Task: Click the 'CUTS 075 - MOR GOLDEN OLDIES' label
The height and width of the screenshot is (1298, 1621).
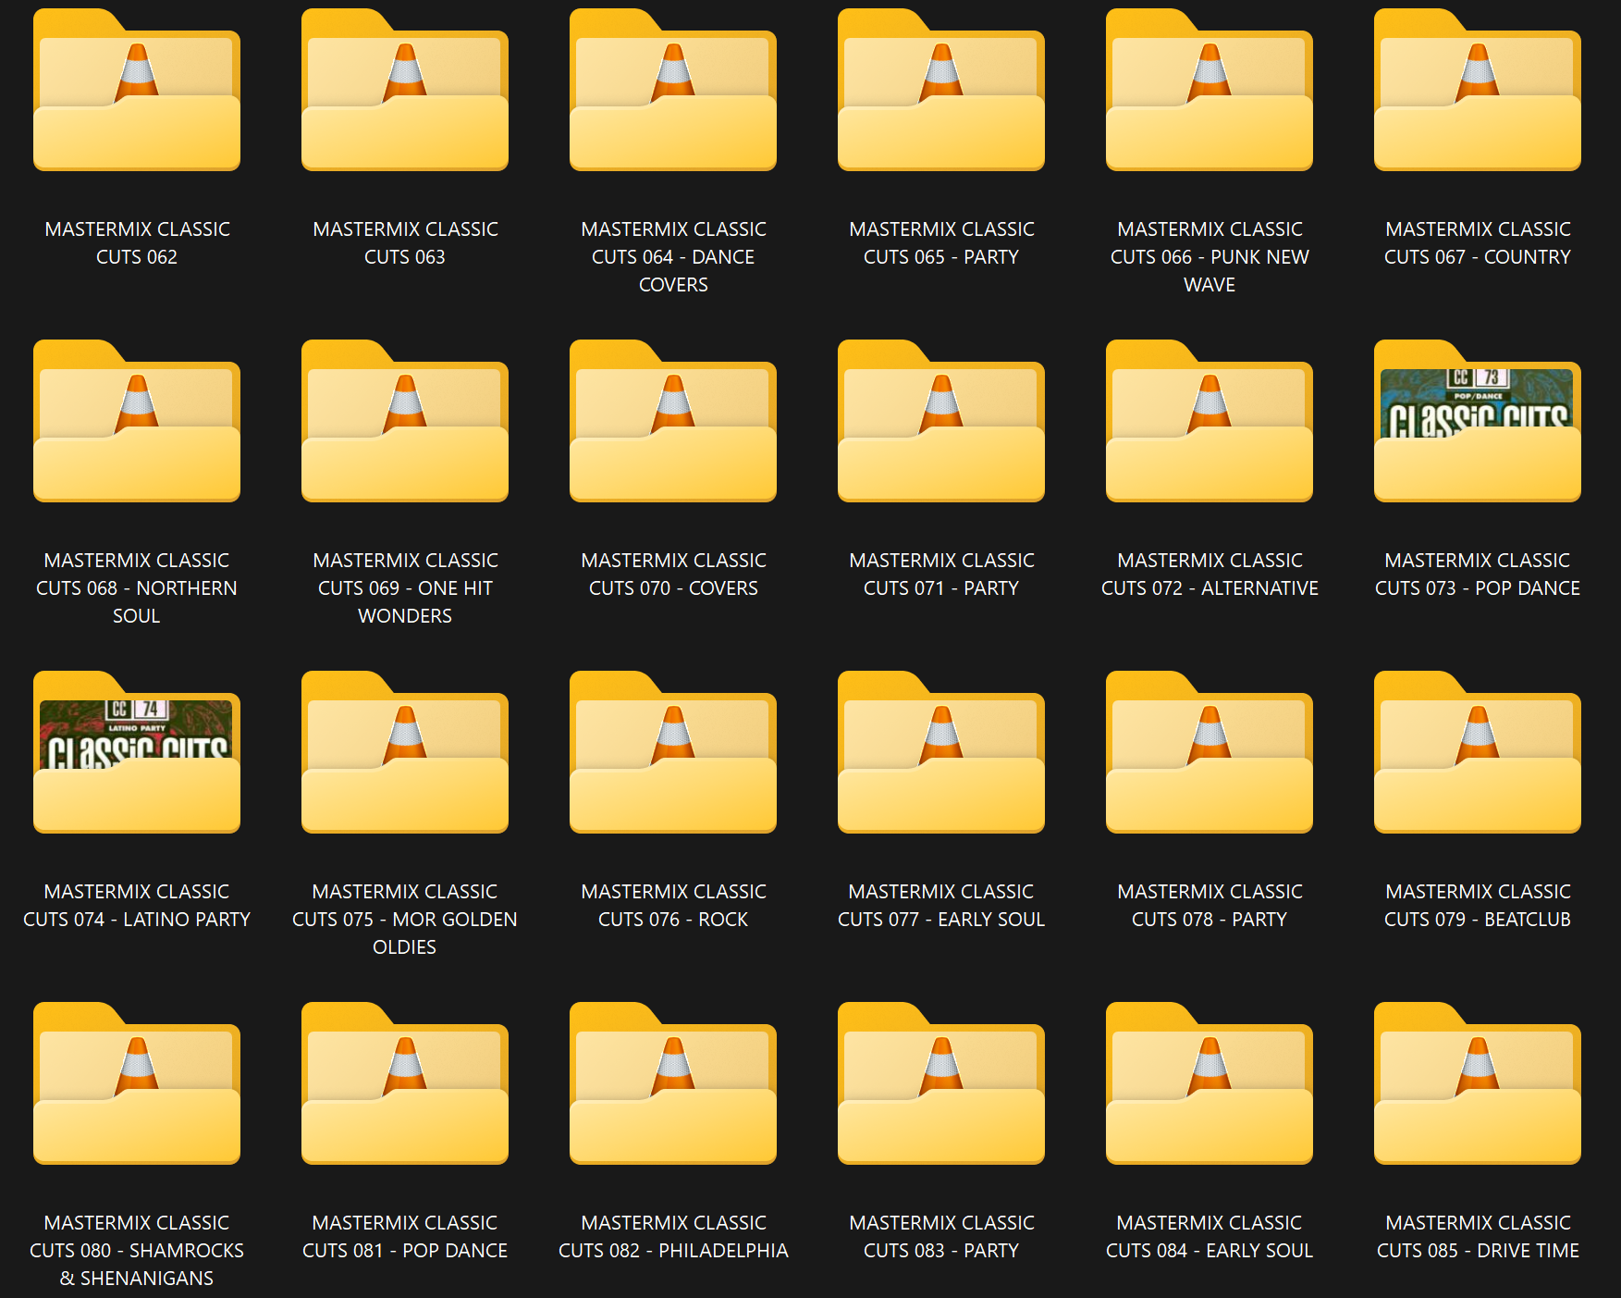Action: point(405,933)
